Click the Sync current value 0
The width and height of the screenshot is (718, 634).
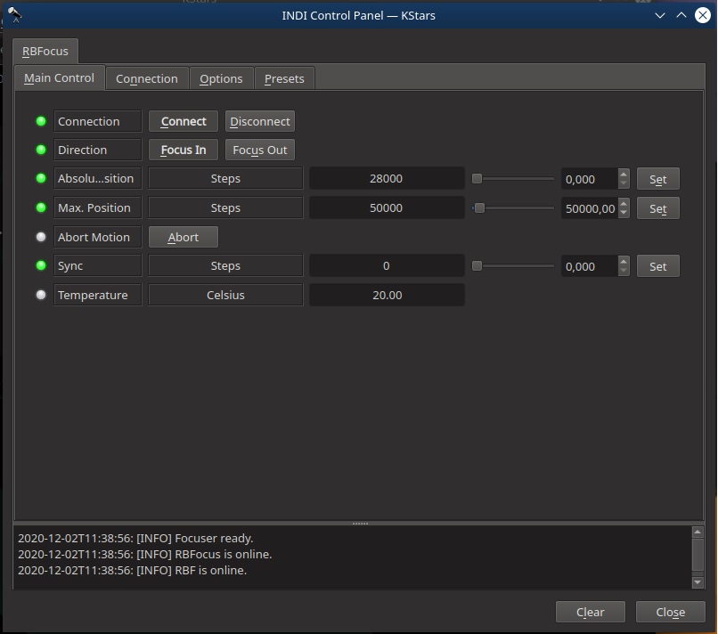(x=387, y=265)
